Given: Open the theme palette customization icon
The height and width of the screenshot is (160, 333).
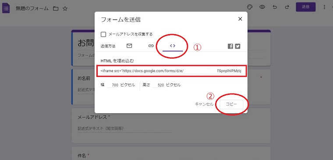Looking at the screenshot, I should coord(250,7).
